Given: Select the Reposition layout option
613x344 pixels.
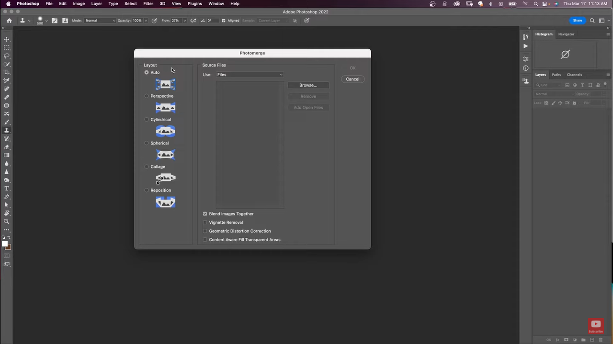Looking at the screenshot, I should [x=147, y=190].
